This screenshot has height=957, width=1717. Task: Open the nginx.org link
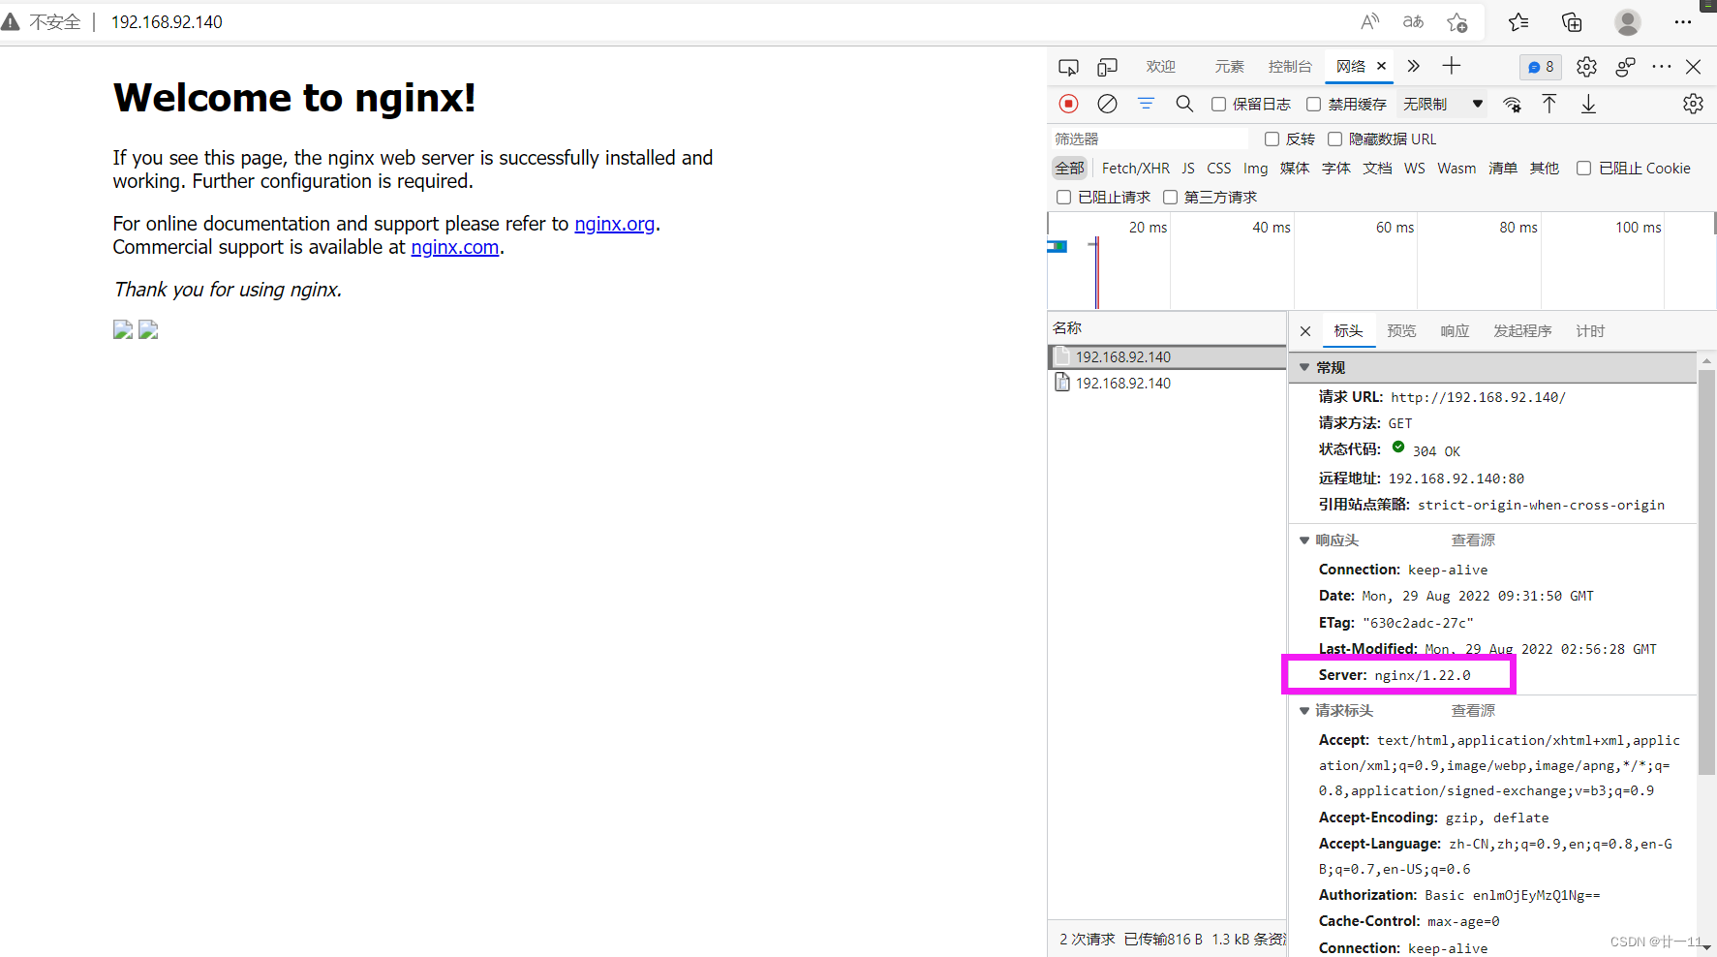point(615,224)
